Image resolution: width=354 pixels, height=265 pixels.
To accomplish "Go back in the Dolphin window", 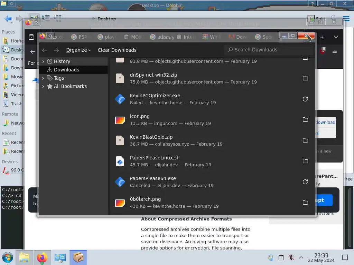I will point(8,19).
